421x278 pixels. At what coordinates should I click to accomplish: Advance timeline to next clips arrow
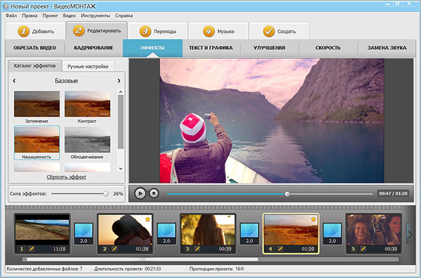pyautogui.click(x=410, y=235)
